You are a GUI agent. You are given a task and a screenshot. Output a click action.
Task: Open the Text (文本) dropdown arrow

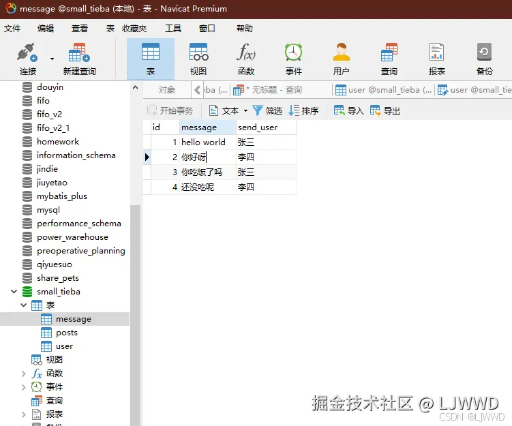[245, 111]
